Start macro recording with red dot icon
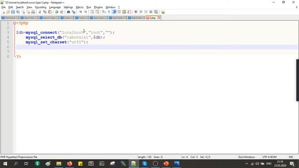299x168 pixels. (x=136, y=12)
